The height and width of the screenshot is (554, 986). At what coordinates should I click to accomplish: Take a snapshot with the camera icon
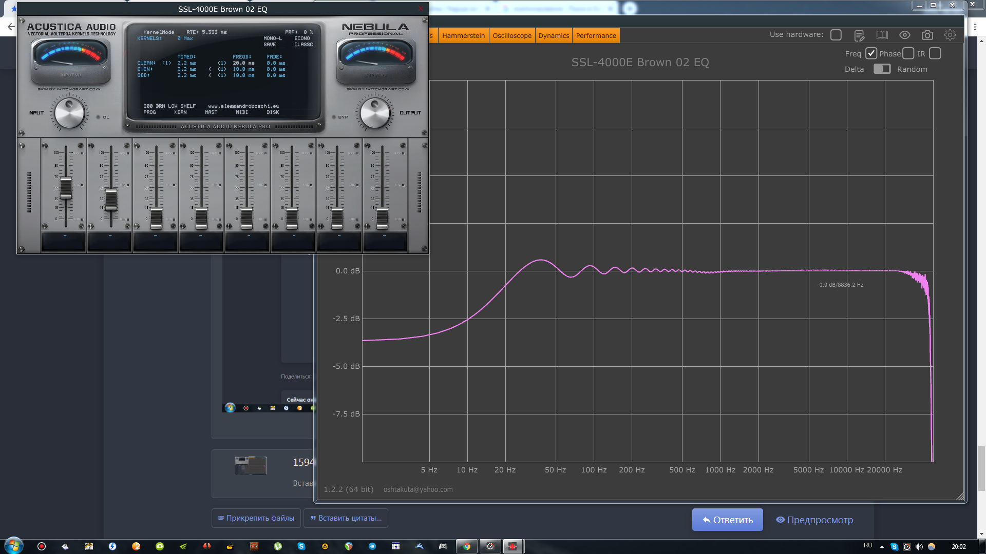point(927,35)
